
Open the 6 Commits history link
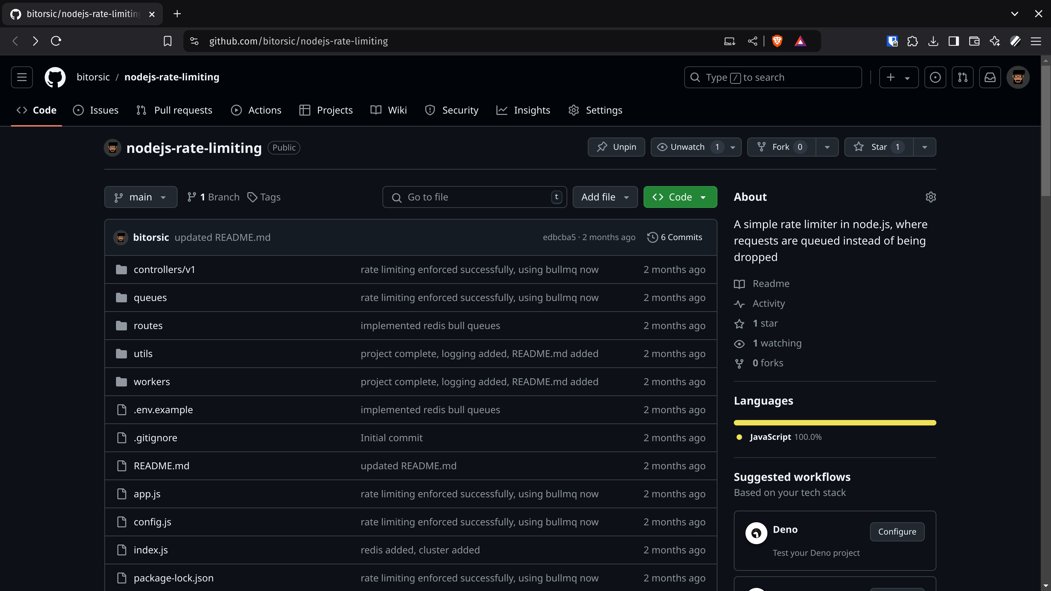click(x=675, y=237)
